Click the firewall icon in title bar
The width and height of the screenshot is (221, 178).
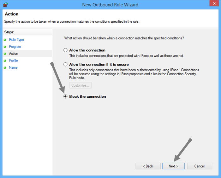coord(5,4)
